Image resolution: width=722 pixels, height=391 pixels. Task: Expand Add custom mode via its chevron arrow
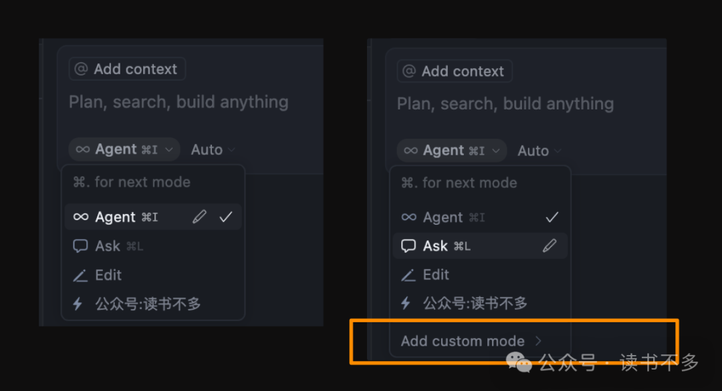(x=538, y=340)
